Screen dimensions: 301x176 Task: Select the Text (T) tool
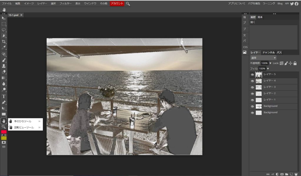[x=4, y=96]
